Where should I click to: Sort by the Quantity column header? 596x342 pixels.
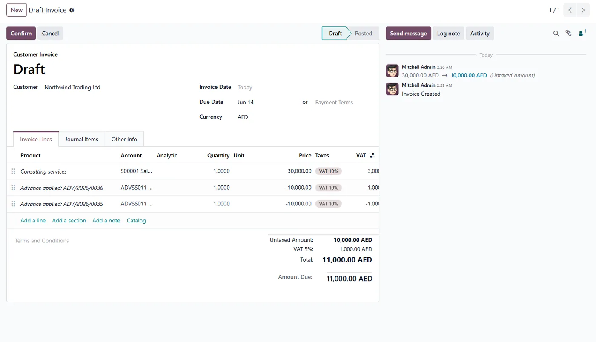point(218,156)
